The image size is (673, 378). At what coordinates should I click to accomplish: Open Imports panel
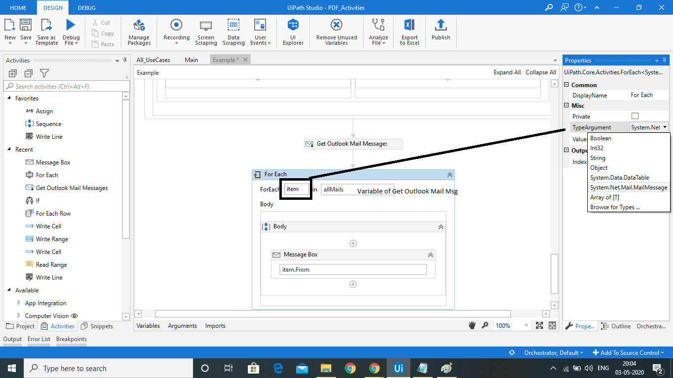click(215, 326)
